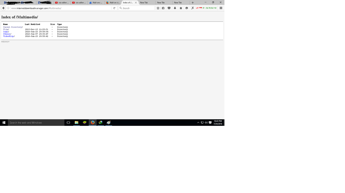
Task: Click the Firefox taskbar icon
Action: 93,123
